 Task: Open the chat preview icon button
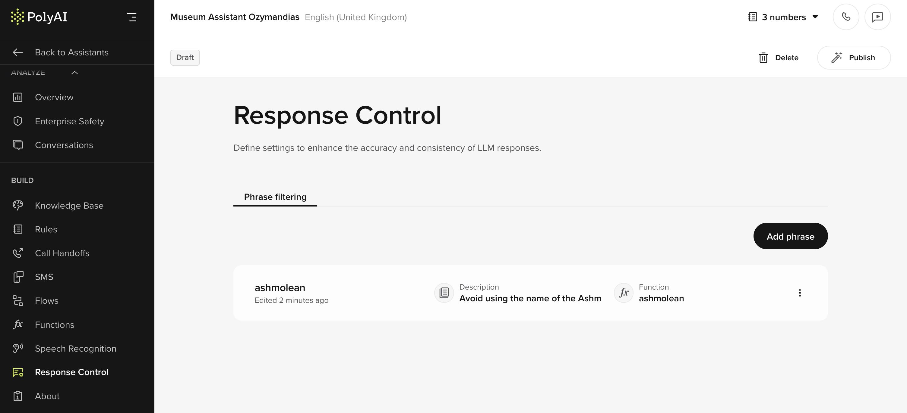click(x=877, y=17)
